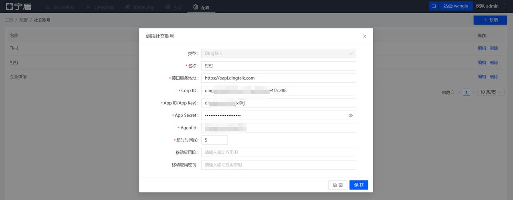The image size is (513, 200).
Task: Click the 超时时间(s) field showing 5
Action: 214,140
